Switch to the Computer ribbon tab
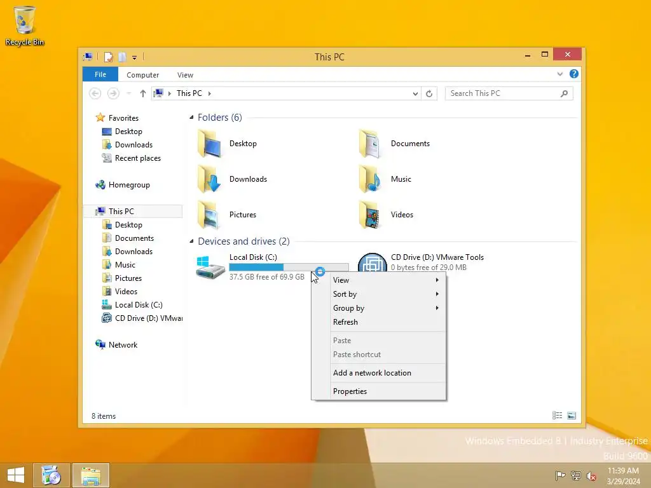The image size is (651, 488). [x=143, y=75]
